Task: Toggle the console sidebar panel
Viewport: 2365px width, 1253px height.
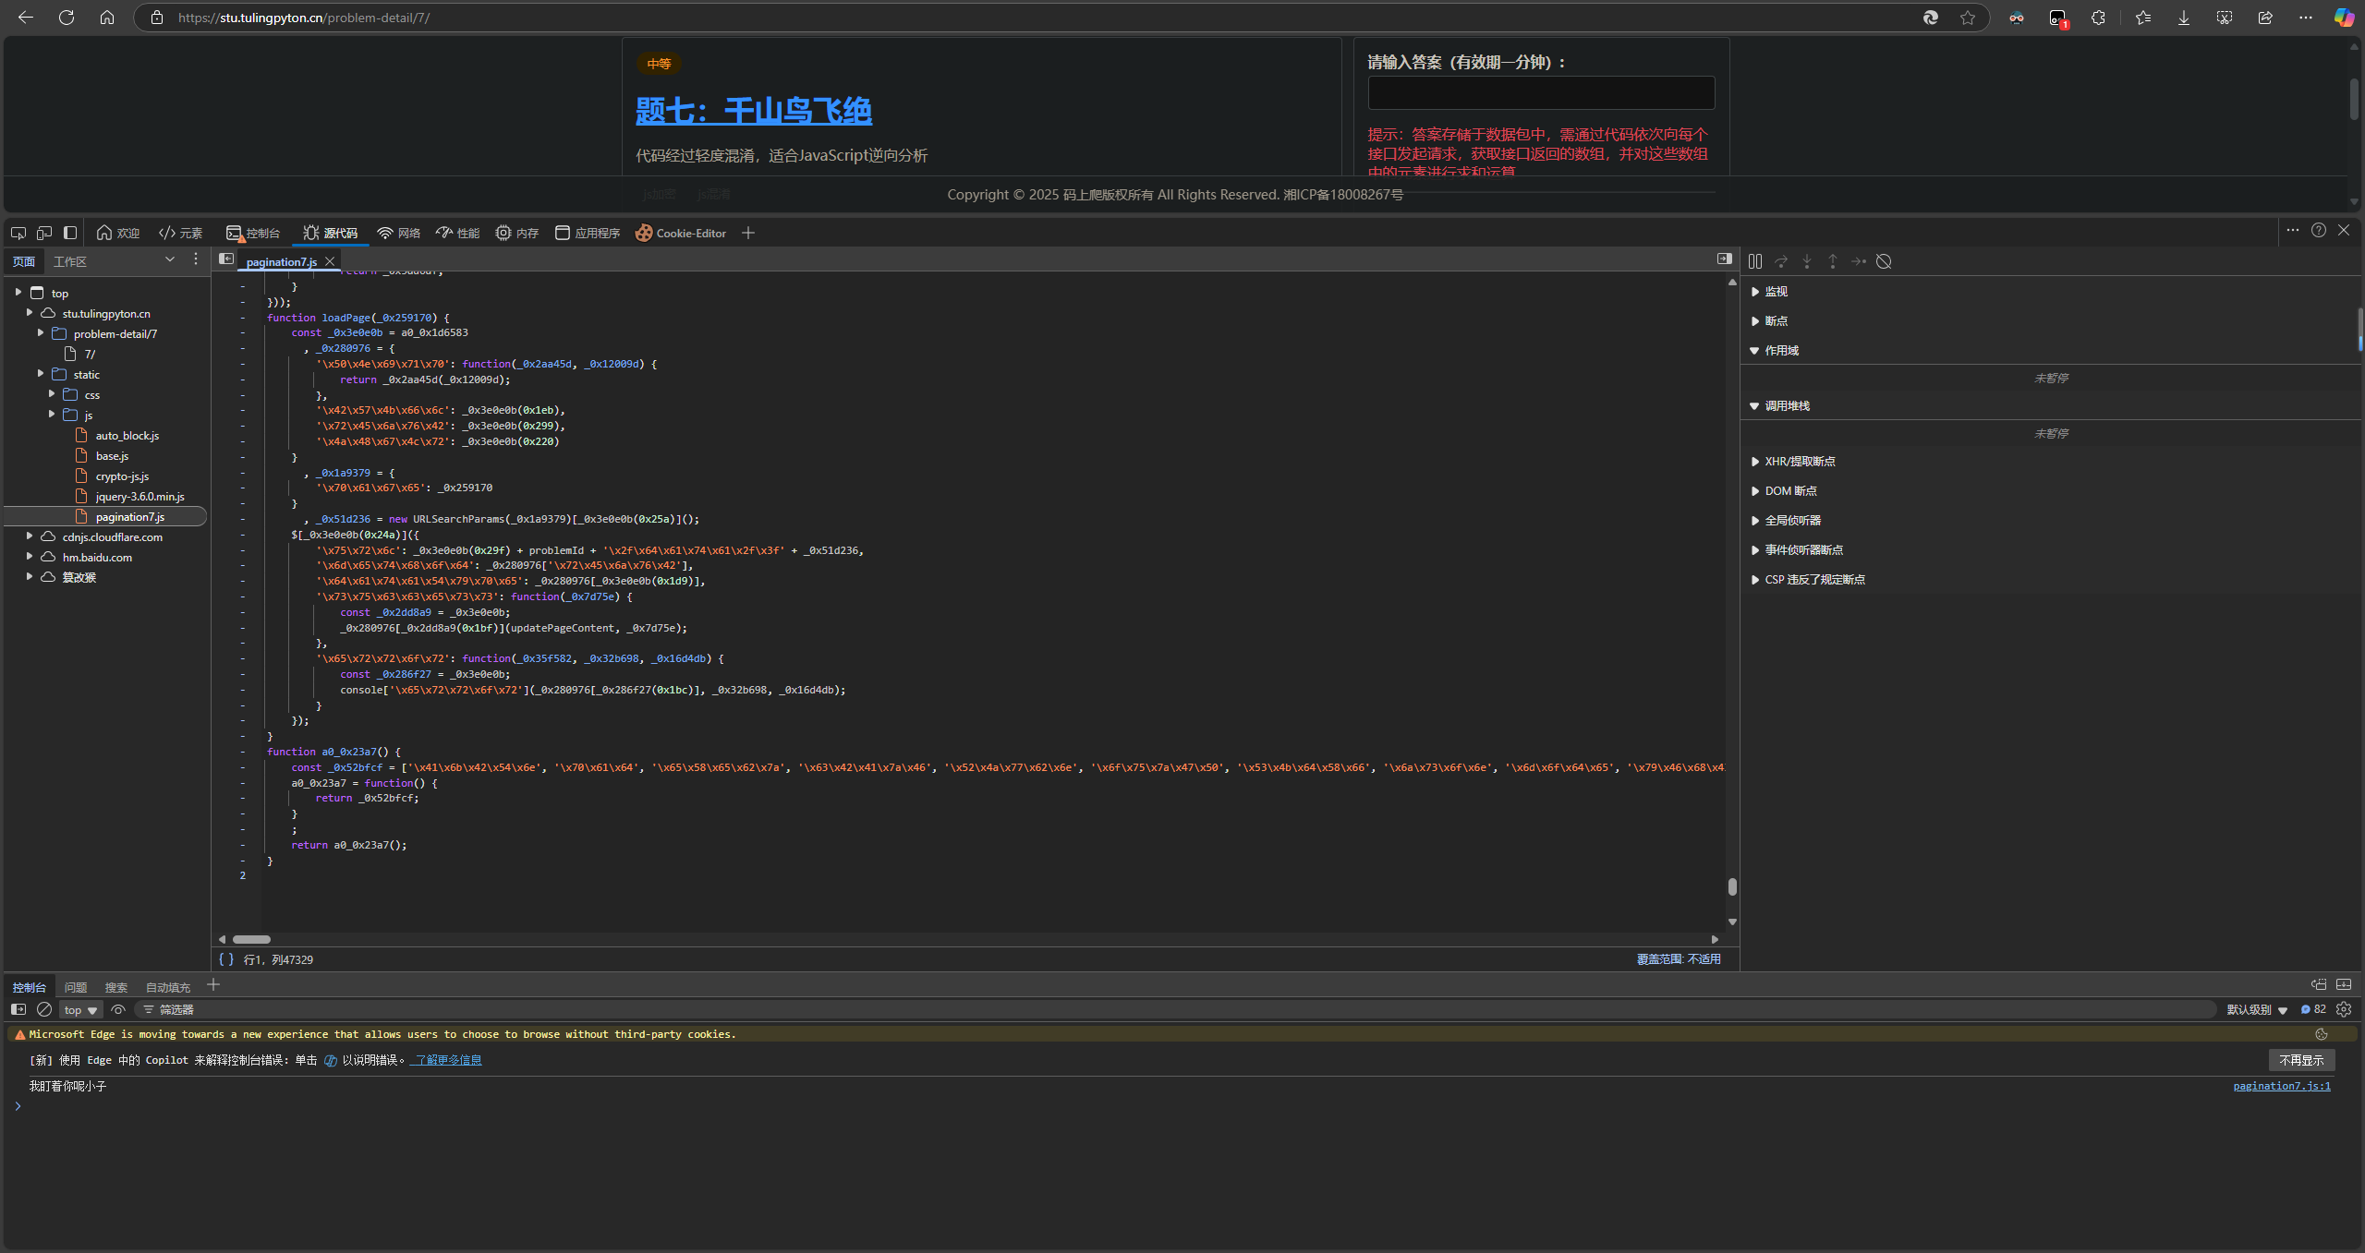Action: tap(18, 1009)
